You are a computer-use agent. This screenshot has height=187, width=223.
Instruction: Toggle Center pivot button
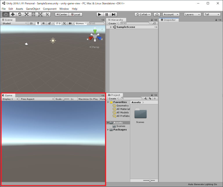[62, 14]
